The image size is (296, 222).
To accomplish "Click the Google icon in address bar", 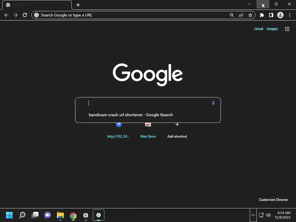I will (36, 15).
